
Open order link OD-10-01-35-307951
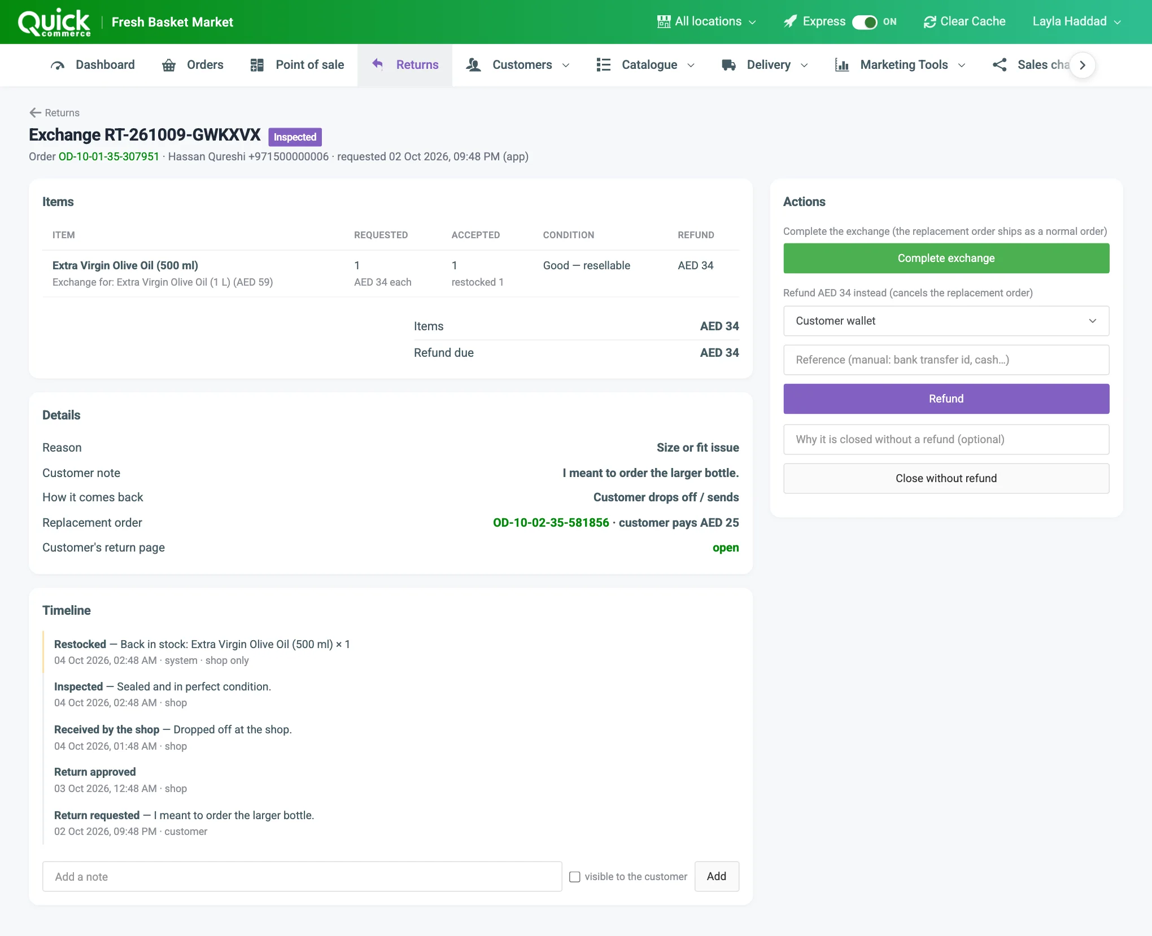[x=109, y=156]
